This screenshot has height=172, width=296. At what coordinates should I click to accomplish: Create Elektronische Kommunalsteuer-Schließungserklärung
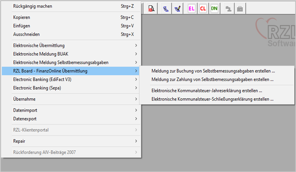[212, 99]
